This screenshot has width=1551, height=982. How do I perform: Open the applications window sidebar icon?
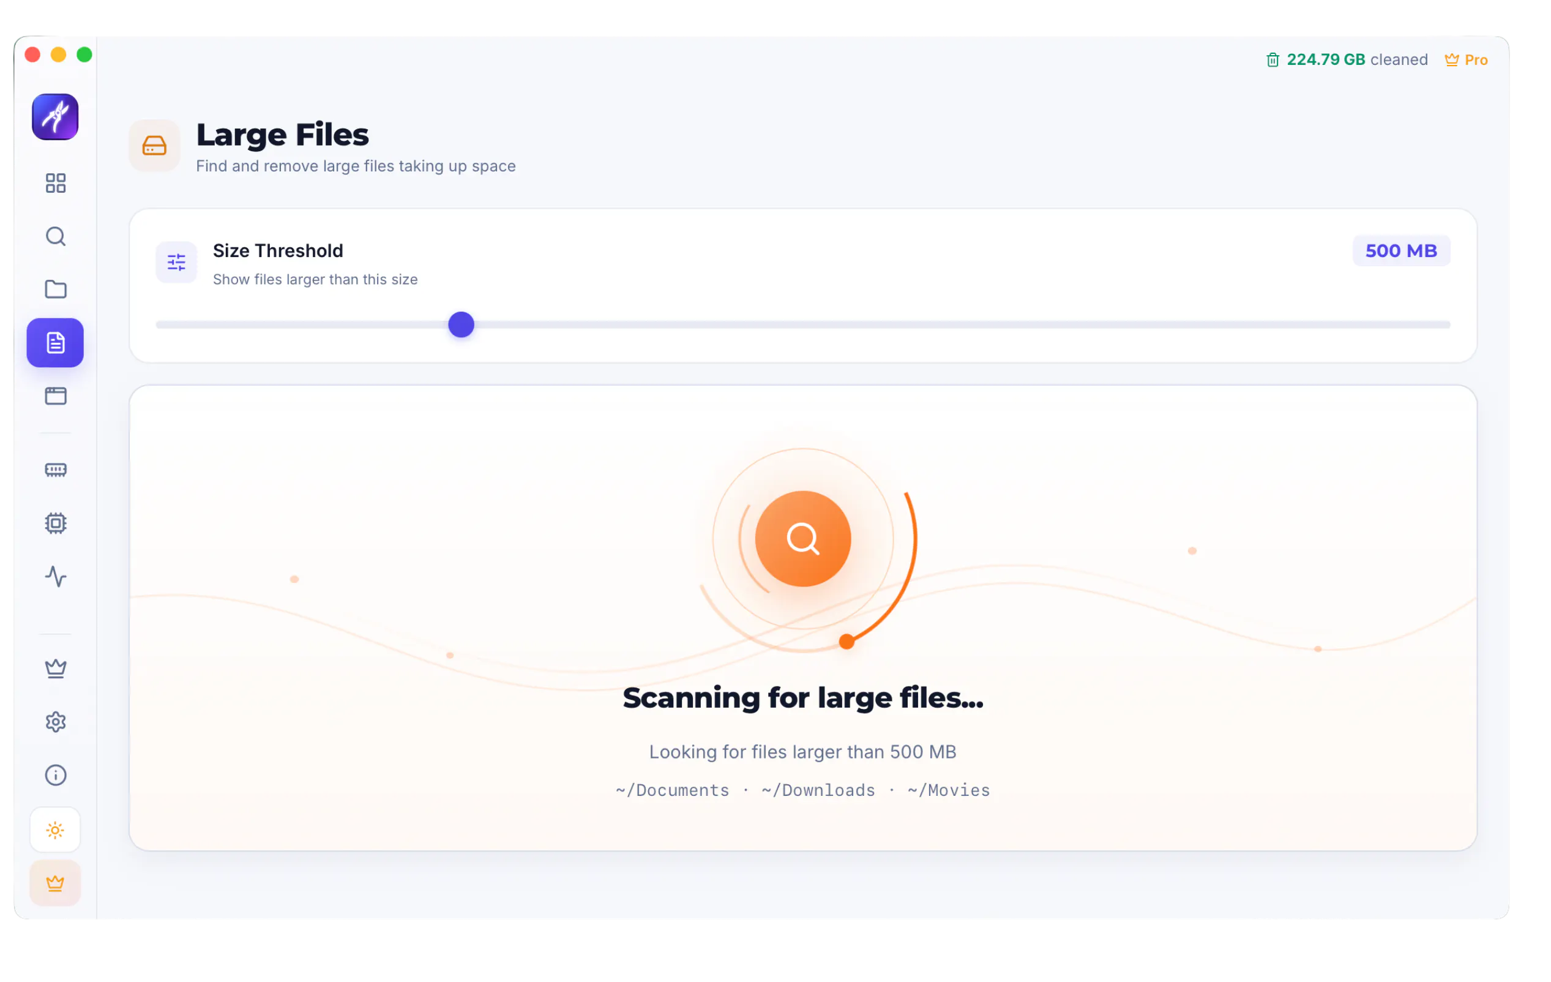[x=55, y=395]
